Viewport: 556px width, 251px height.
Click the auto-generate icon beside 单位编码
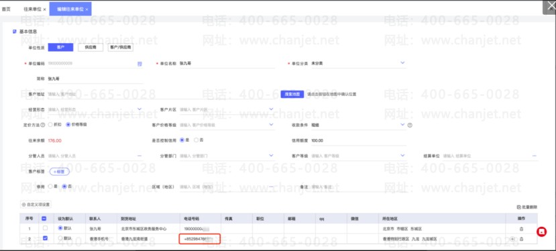pos(140,64)
